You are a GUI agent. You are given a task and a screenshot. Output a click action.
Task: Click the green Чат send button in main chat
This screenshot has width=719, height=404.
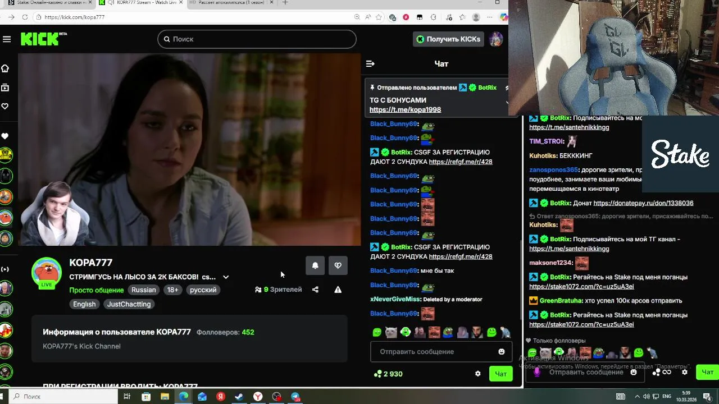tap(500, 374)
